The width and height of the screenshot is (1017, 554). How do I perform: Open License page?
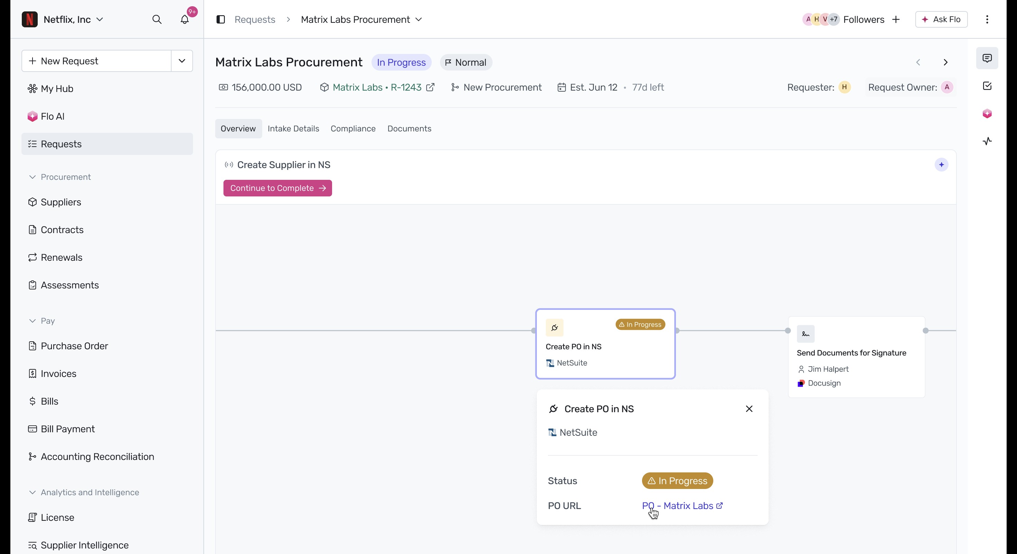(107, 517)
